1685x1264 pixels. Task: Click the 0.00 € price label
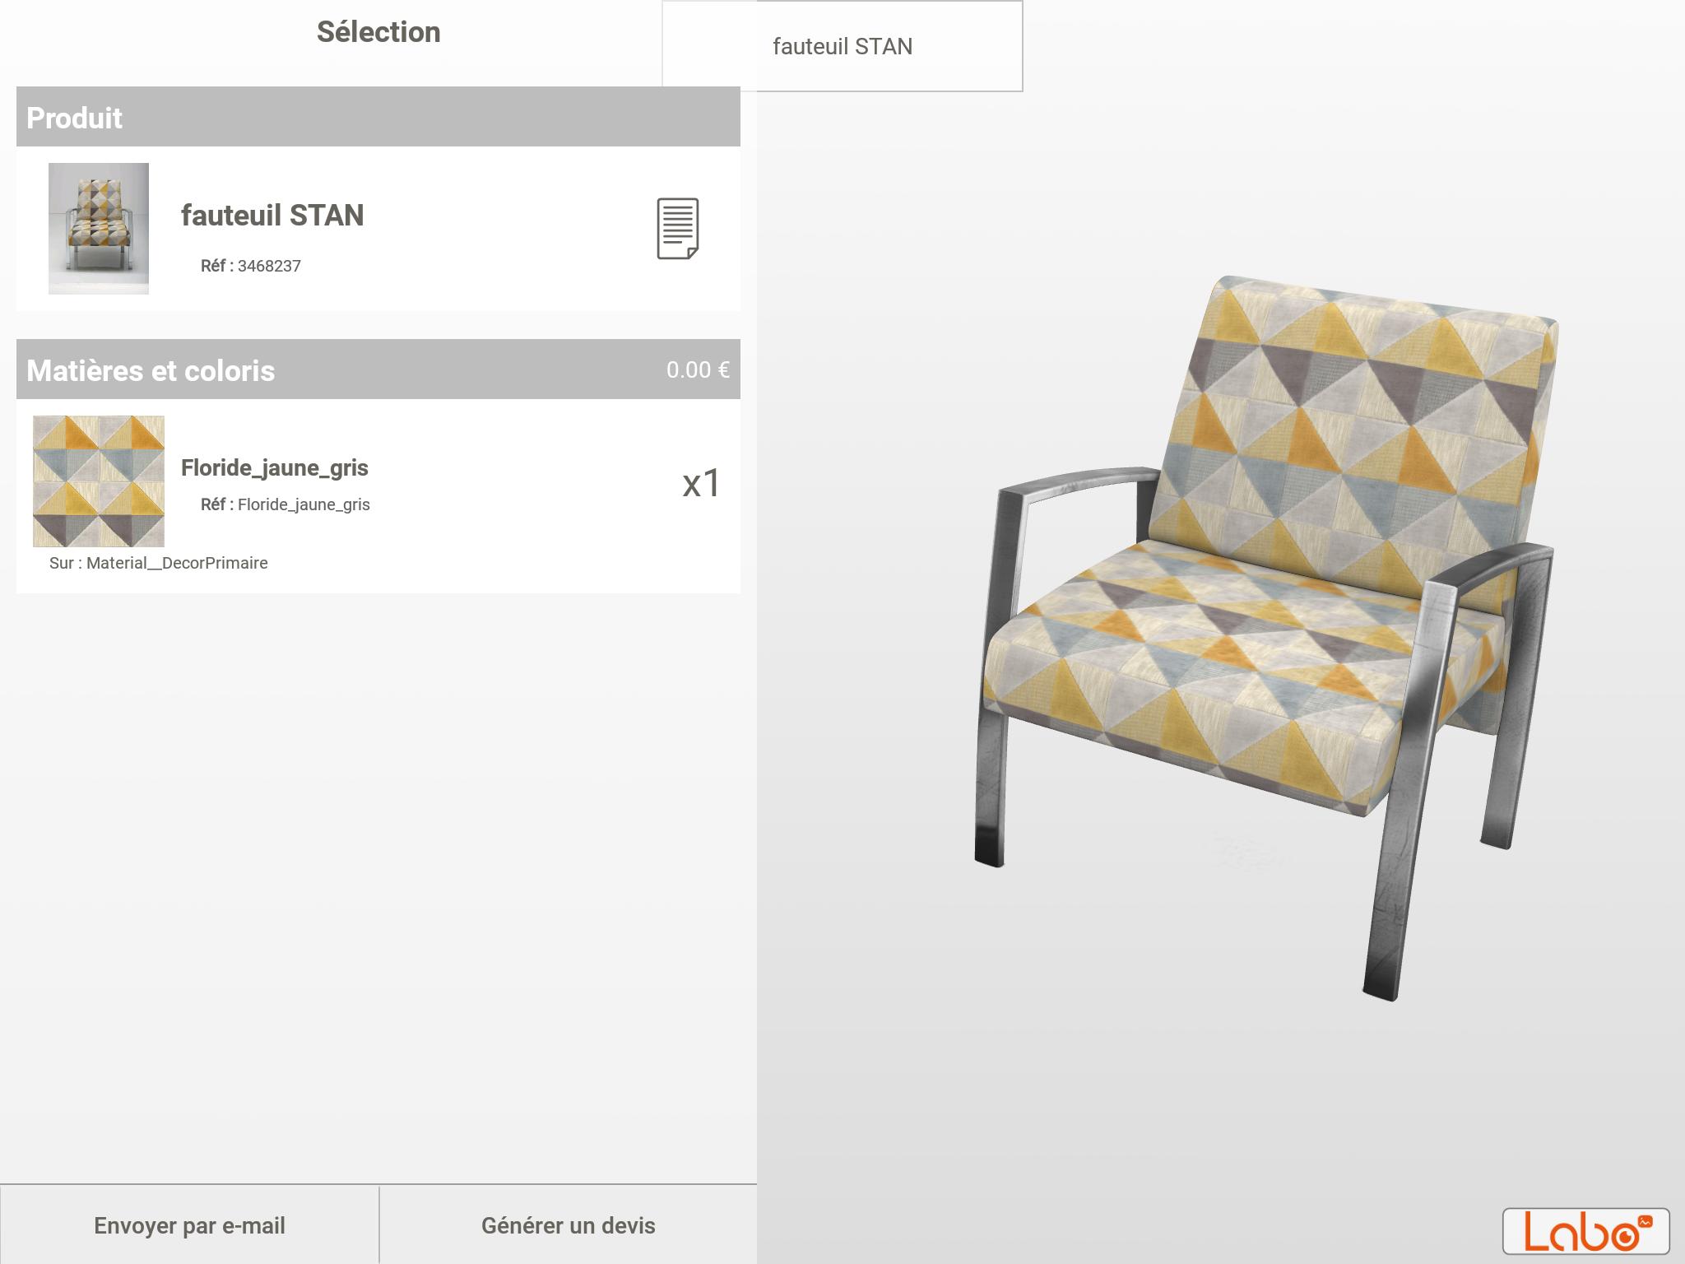click(x=698, y=370)
